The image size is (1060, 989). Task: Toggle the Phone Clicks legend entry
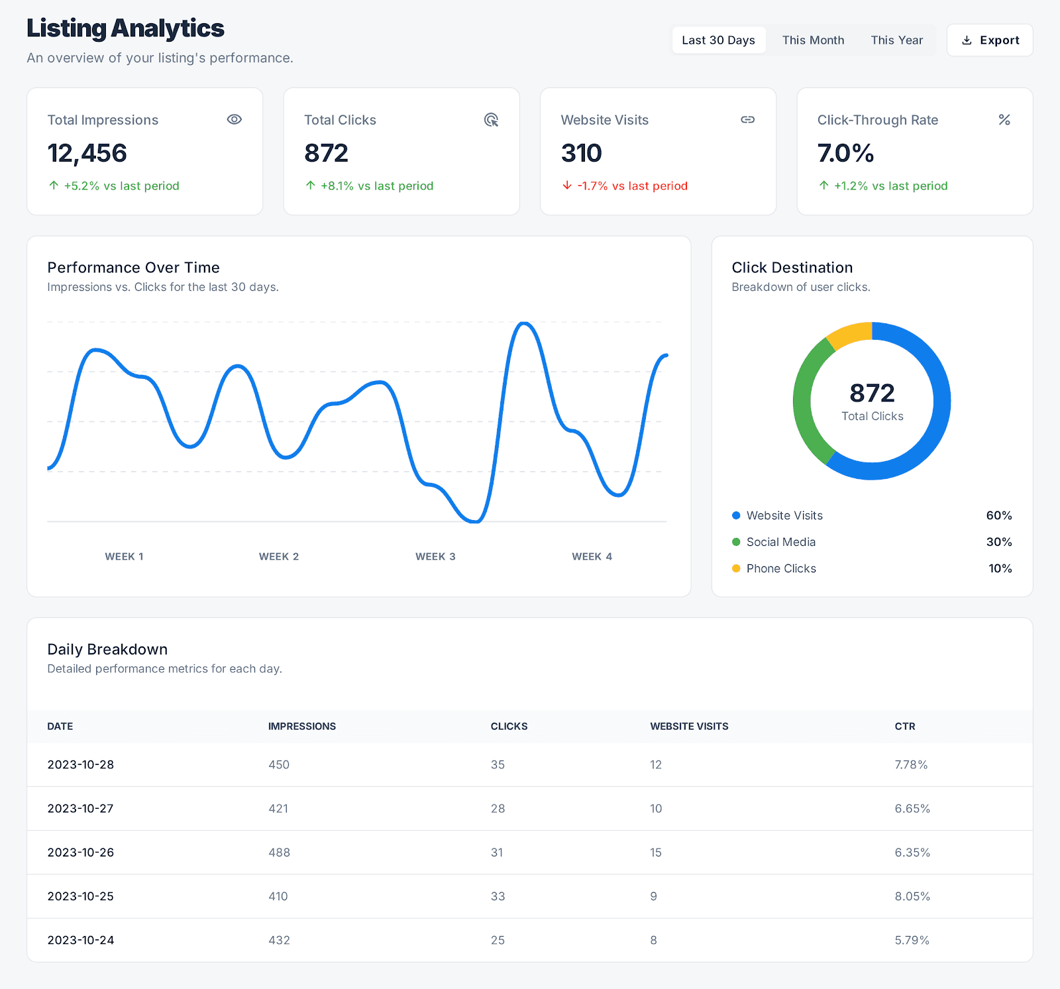coord(781,568)
